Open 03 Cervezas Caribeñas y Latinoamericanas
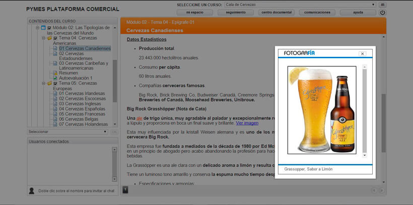 pyautogui.click(x=84, y=66)
